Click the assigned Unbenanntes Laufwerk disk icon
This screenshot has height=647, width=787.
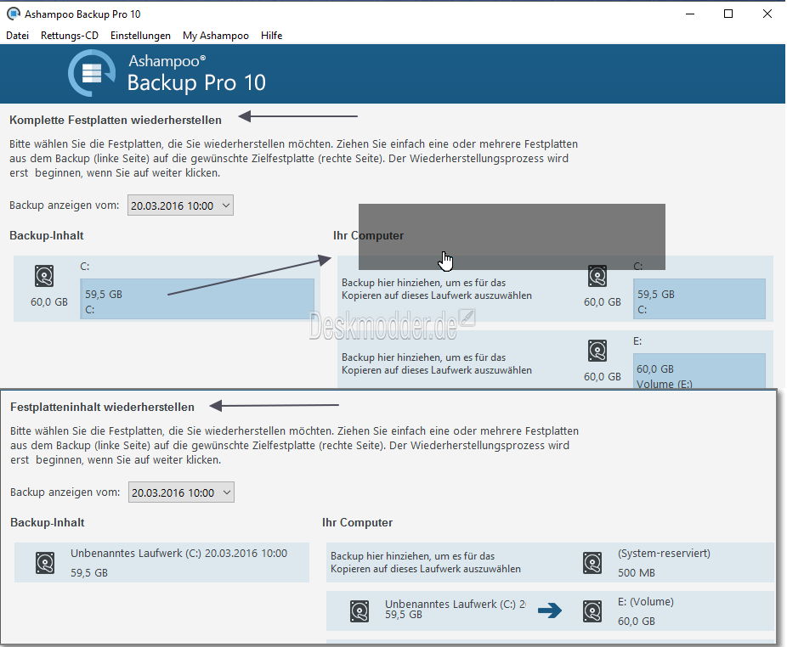click(x=360, y=611)
